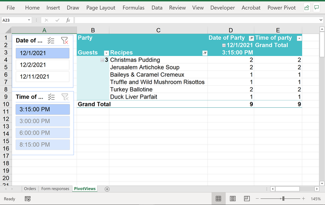Viewport: 325px width, 205px height.
Task: Switch to the Orders sheet tab
Action: pyautogui.click(x=30, y=189)
